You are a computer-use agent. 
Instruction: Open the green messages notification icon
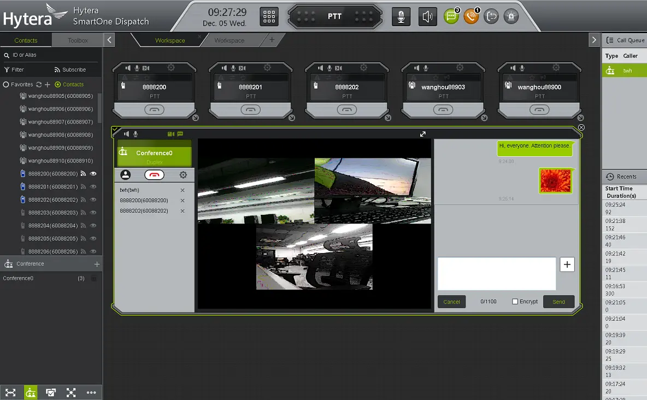[x=451, y=16]
